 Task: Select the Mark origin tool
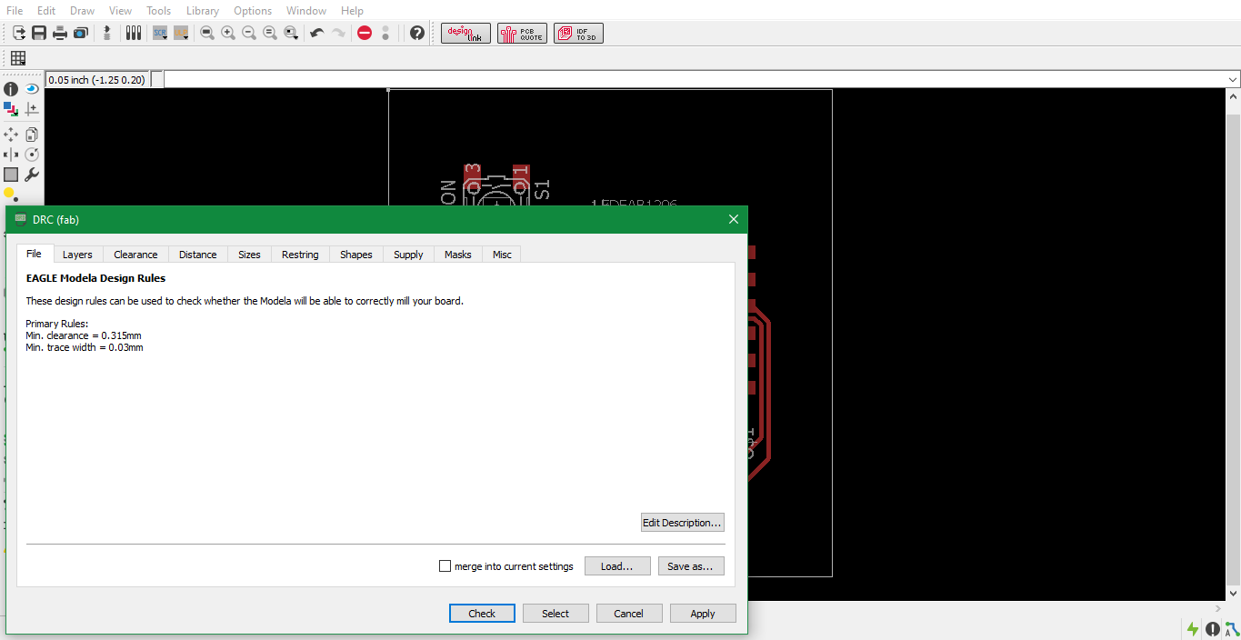tap(32, 109)
